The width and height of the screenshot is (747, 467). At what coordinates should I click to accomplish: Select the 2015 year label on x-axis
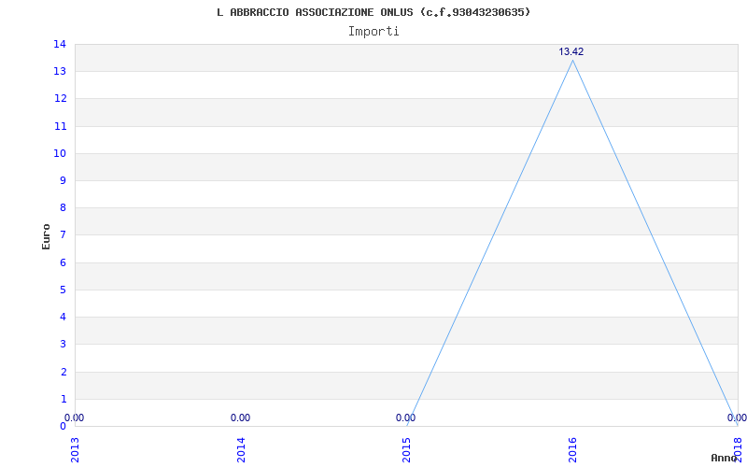[407, 450]
